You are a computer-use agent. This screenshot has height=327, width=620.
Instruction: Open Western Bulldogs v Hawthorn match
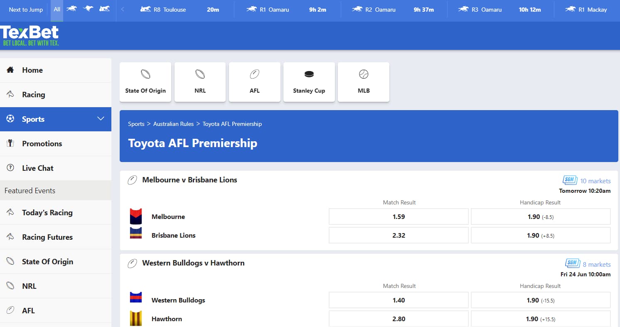[x=193, y=263]
